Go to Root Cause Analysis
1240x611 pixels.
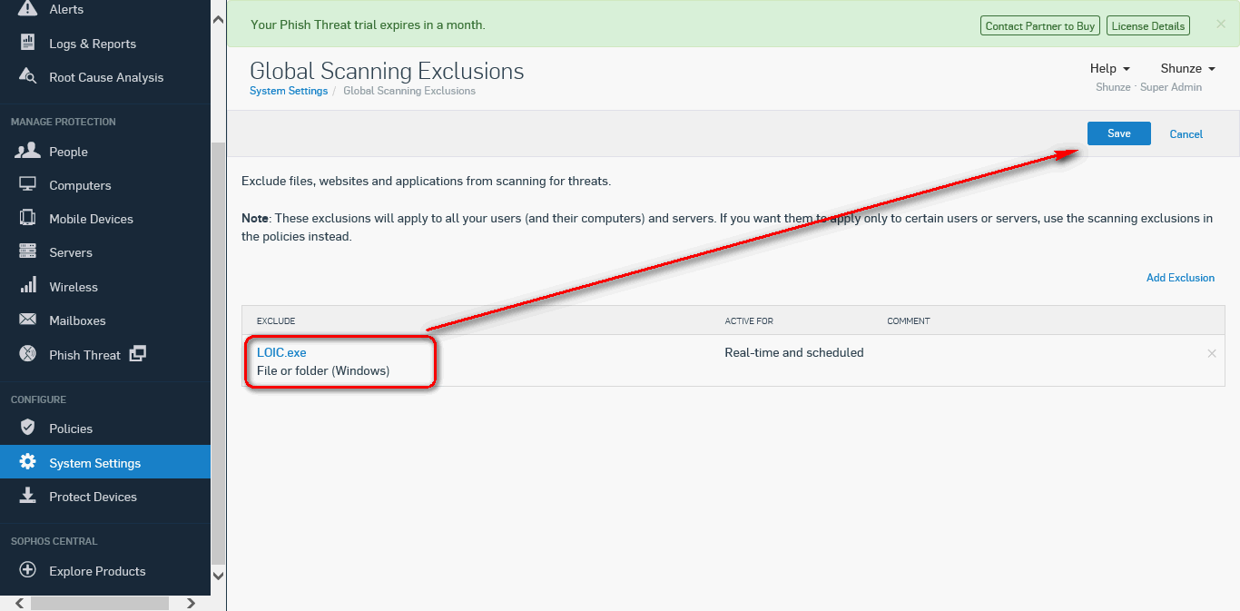coord(105,77)
